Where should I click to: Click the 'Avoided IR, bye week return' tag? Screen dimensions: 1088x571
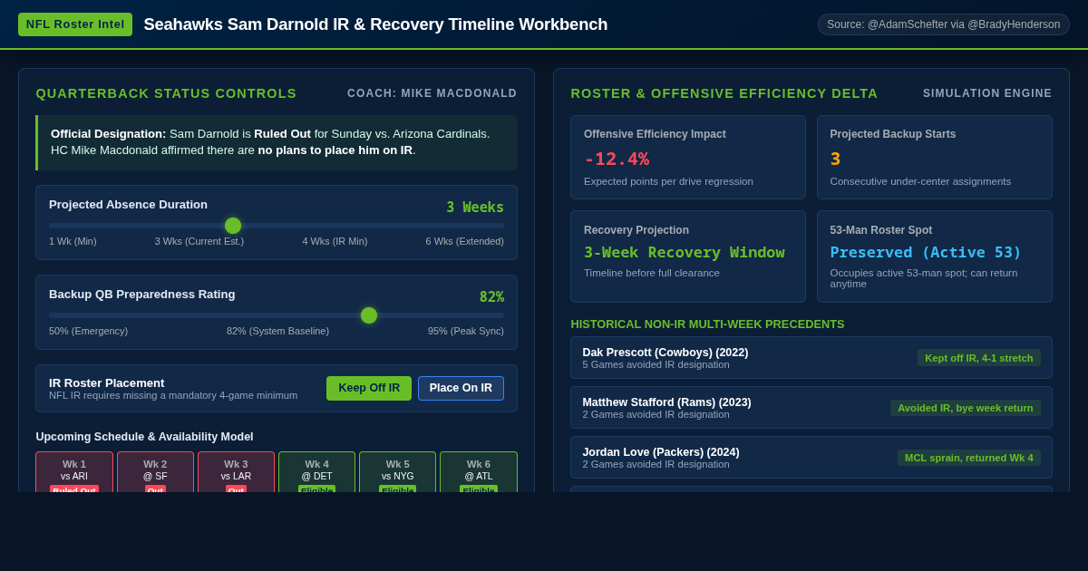[x=966, y=408]
